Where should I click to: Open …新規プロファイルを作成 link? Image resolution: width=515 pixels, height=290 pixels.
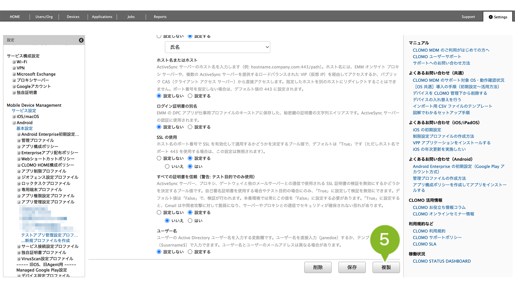coord(45,241)
